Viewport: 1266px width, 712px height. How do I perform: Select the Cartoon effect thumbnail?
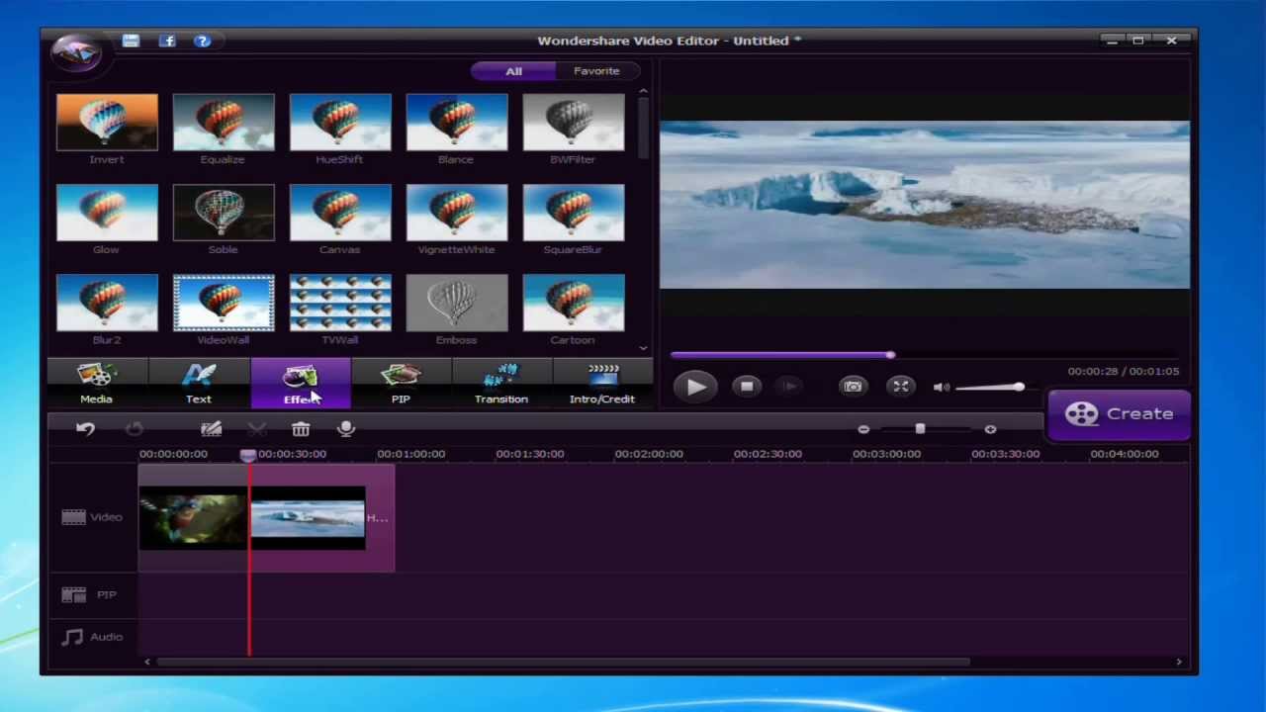(574, 304)
